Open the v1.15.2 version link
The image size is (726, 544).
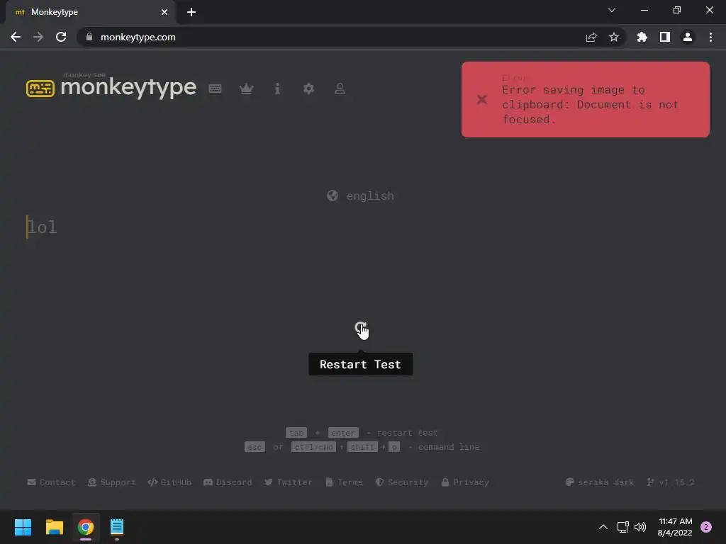tap(671, 482)
